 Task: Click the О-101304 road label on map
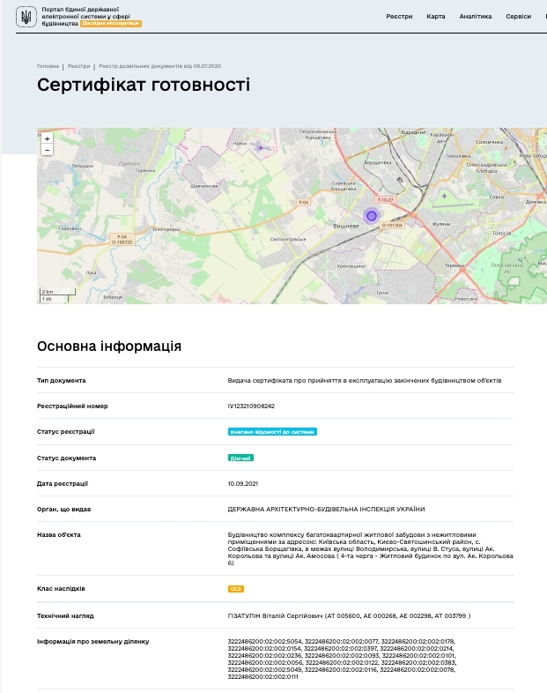(392, 226)
